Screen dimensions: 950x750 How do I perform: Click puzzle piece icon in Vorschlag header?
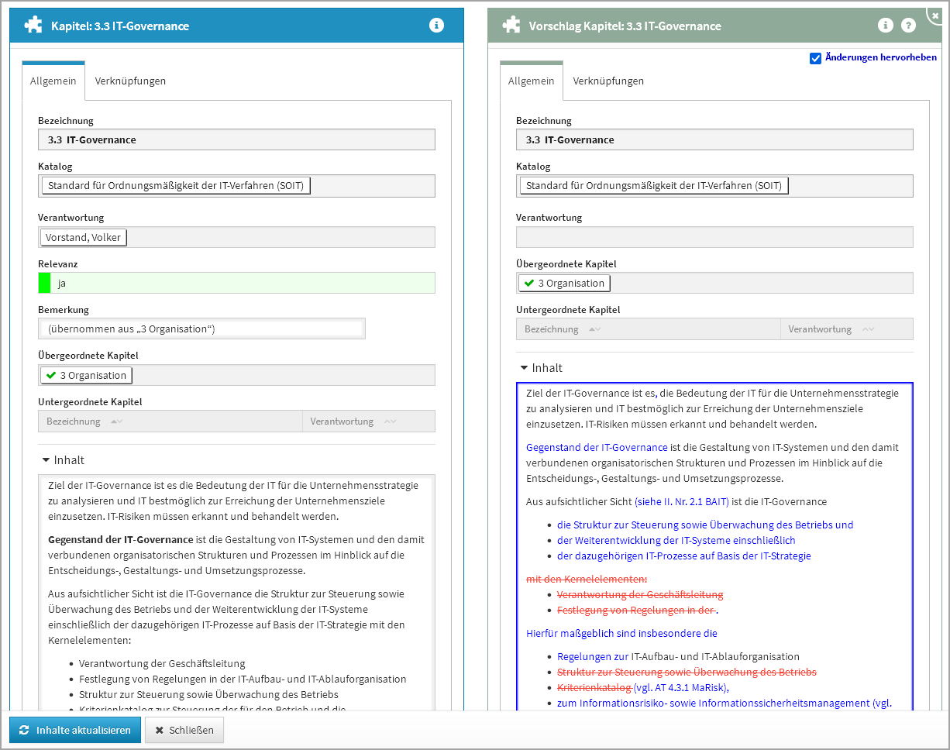coord(511,26)
